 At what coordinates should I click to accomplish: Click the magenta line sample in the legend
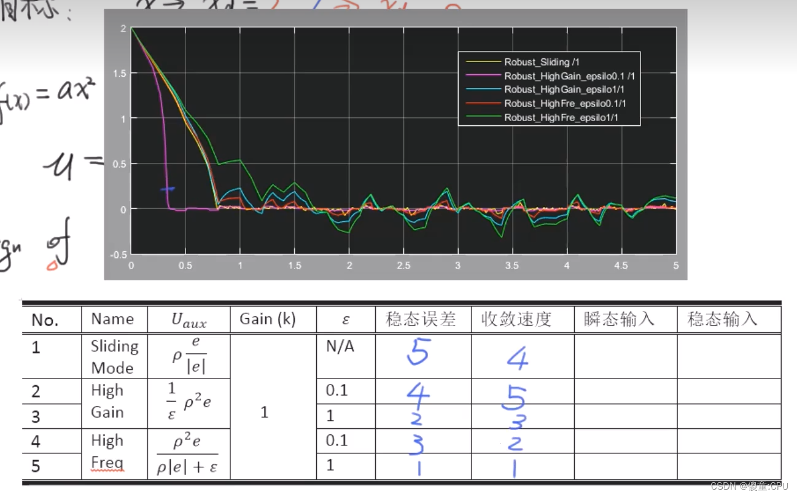point(484,76)
